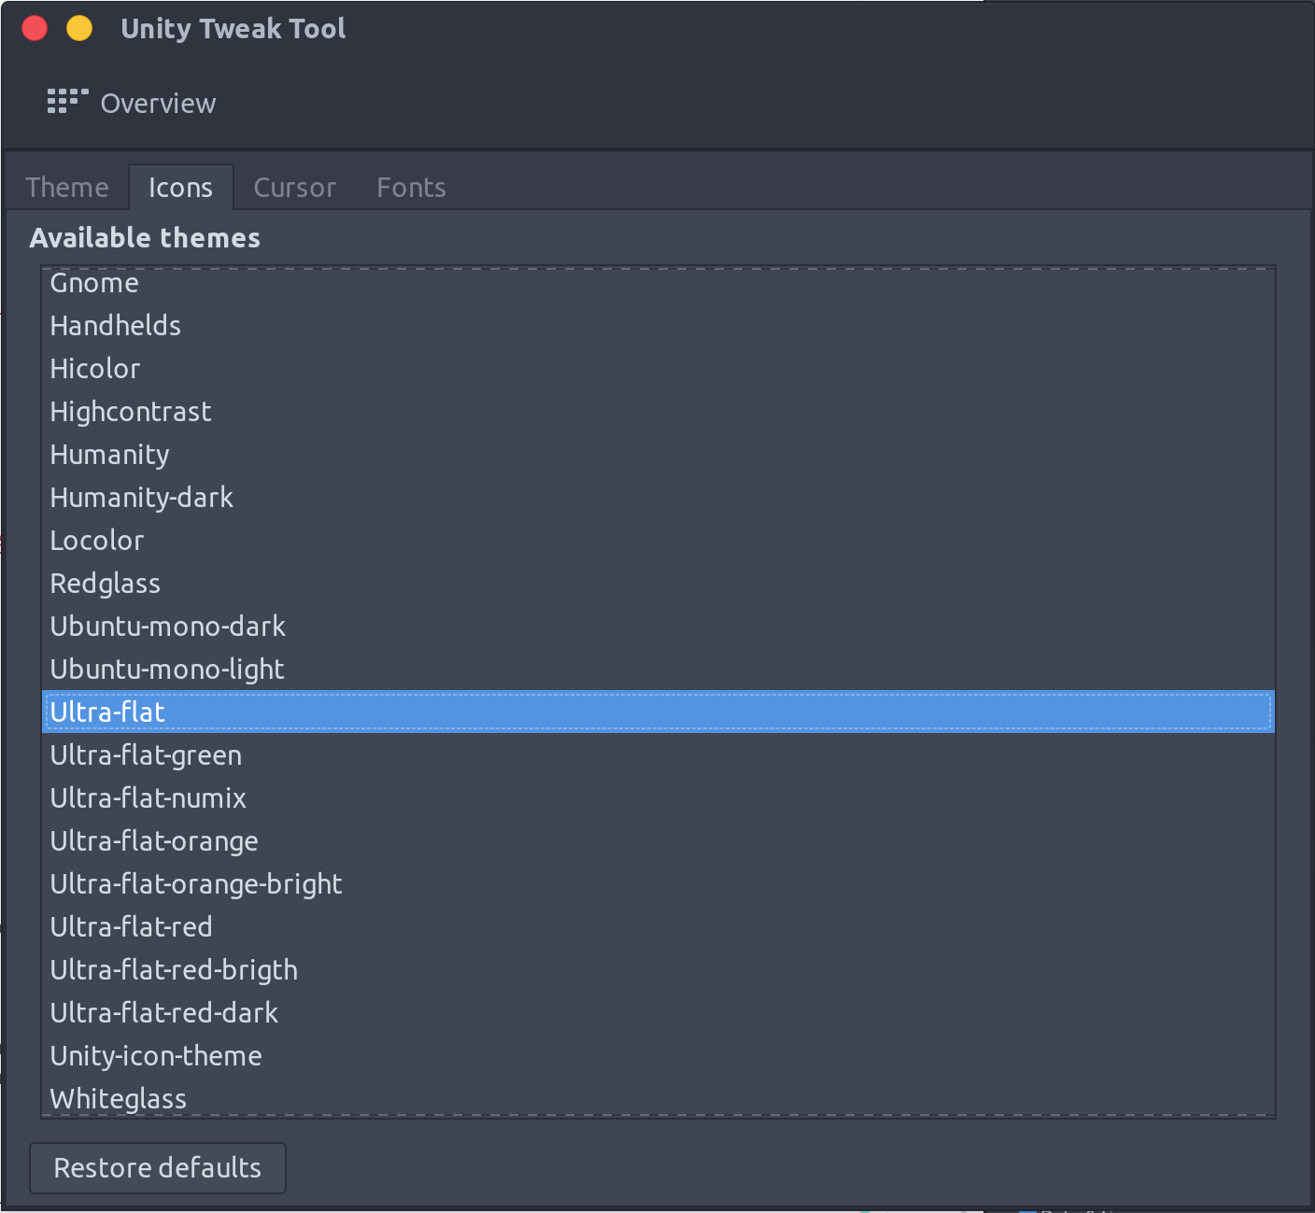The image size is (1315, 1213).
Task: Choose the Locolor icon theme
Action: 658,541
